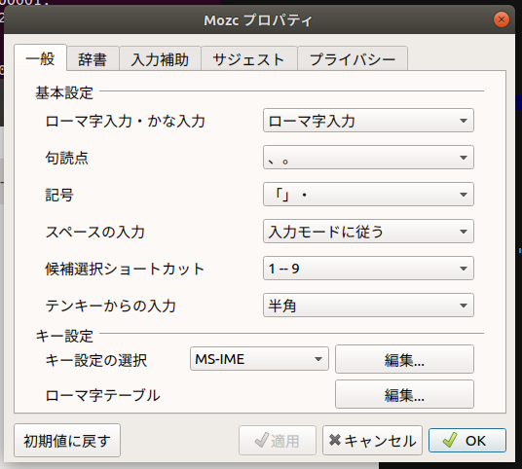The height and width of the screenshot is (469, 522).
Task: Expand the テンキーからの入力 dropdown
Action: coord(368,305)
